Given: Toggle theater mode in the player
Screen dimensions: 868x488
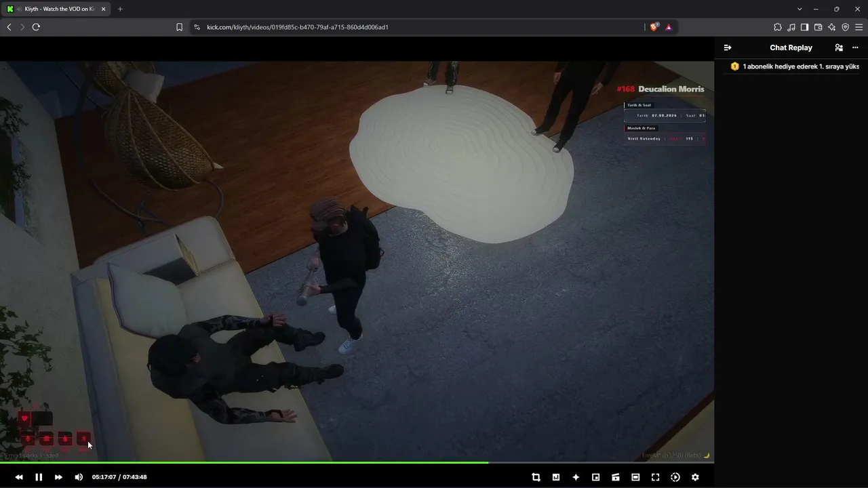Looking at the screenshot, I should coord(635,477).
